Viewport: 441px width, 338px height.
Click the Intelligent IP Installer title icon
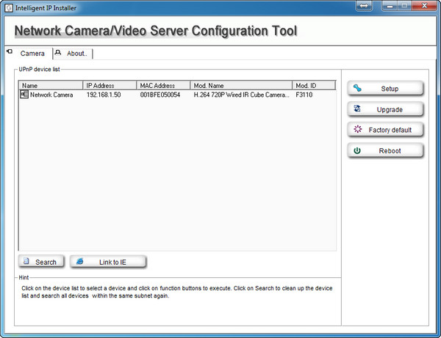point(7,6)
